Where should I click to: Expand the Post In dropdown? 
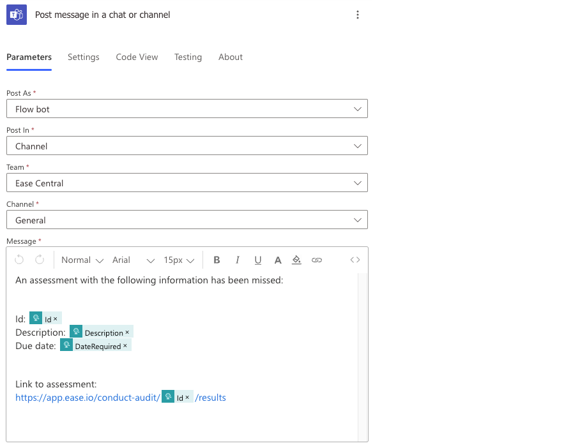187,146
